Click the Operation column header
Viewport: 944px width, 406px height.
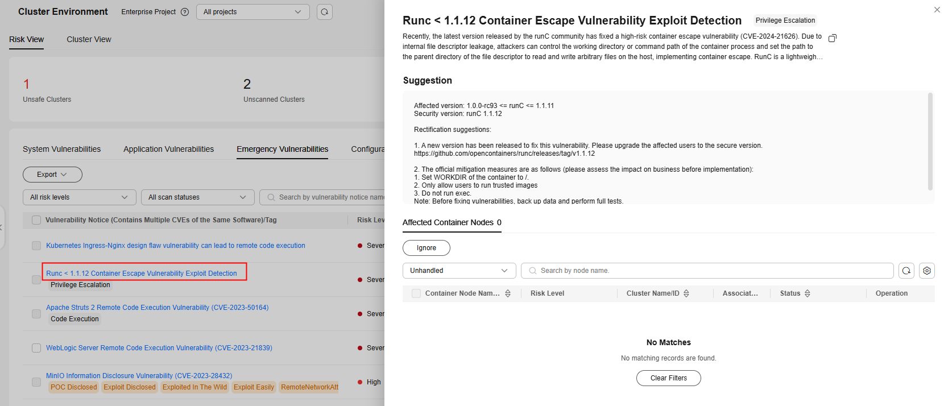pos(891,293)
